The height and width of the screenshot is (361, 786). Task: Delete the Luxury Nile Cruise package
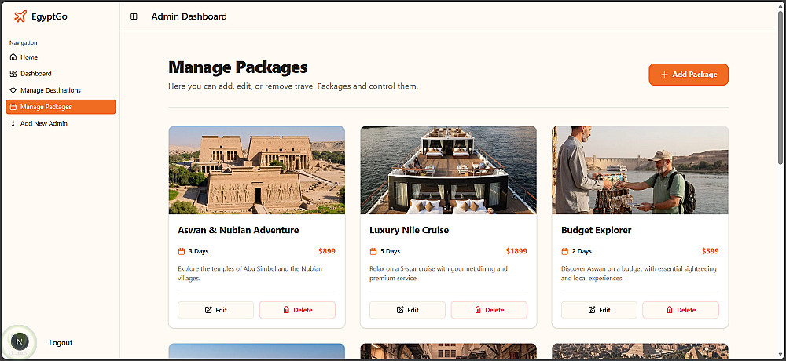coord(489,310)
